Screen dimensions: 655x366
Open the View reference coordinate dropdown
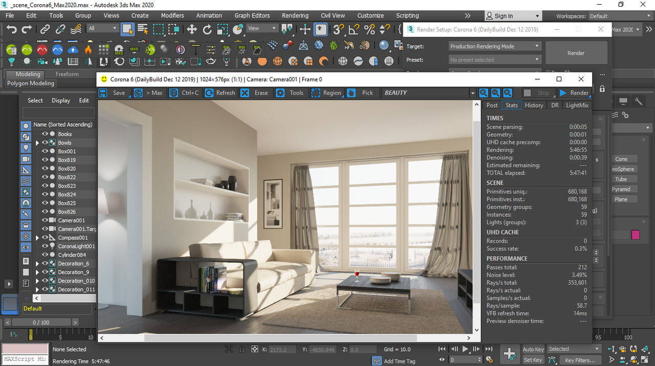pyautogui.click(x=262, y=29)
